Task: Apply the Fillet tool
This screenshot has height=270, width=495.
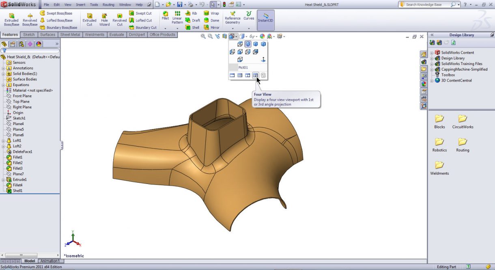Action: pyautogui.click(x=165, y=16)
